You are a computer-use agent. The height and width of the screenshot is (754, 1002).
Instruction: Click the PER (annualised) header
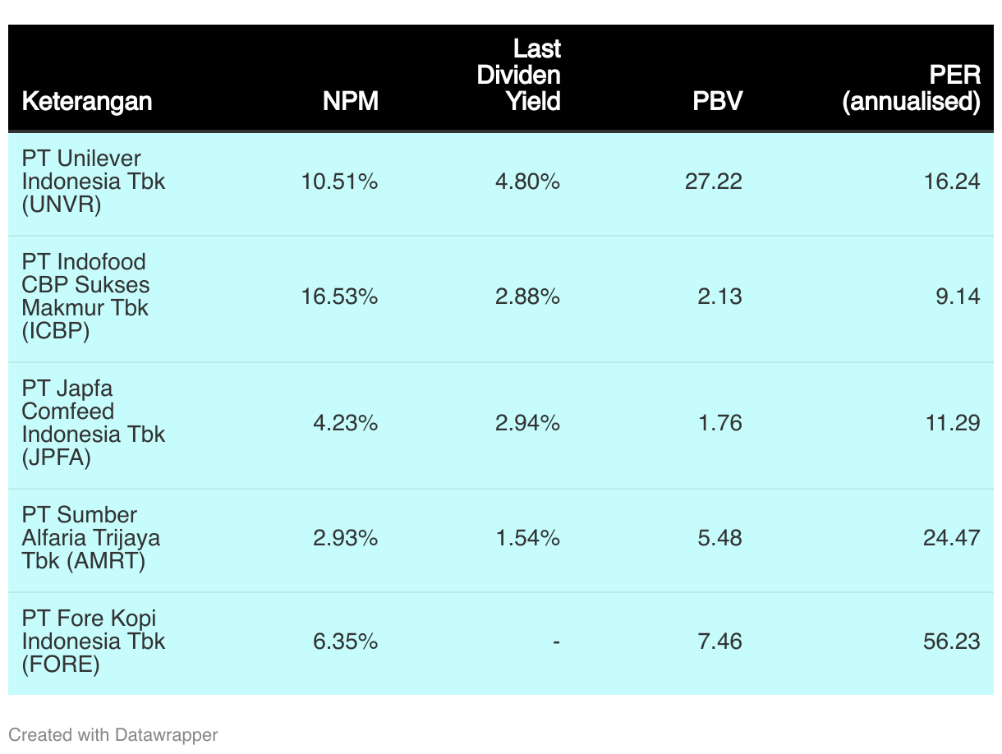[x=912, y=88]
